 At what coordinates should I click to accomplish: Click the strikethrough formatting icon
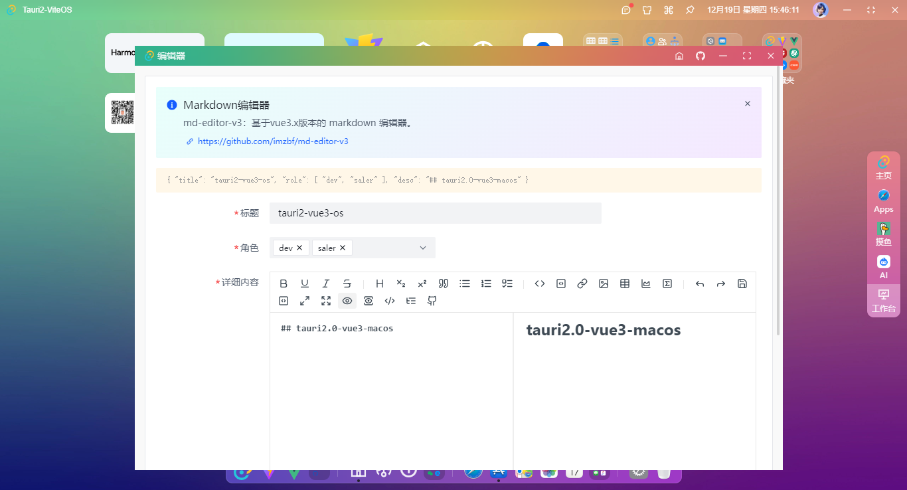347,284
